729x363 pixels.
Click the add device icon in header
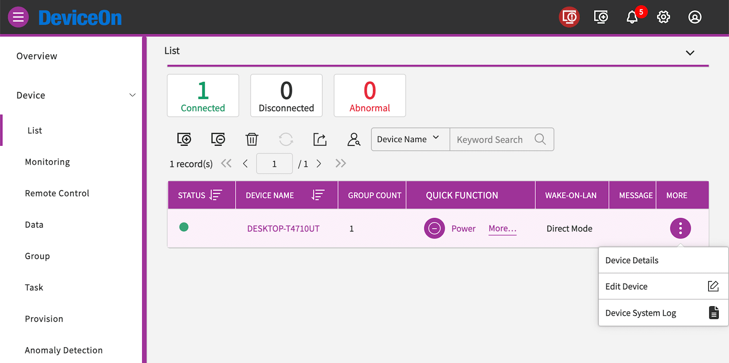(601, 17)
